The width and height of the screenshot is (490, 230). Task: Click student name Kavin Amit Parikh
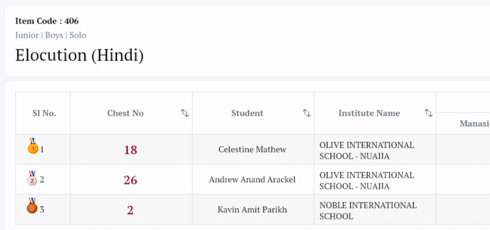tap(252, 209)
